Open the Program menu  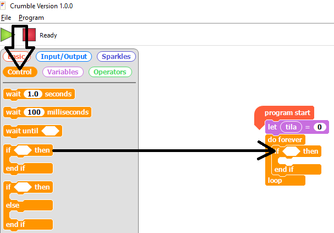[x=31, y=18]
